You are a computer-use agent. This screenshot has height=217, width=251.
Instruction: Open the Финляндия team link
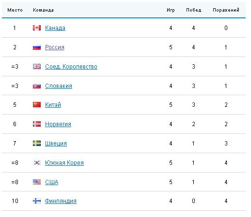61,201
